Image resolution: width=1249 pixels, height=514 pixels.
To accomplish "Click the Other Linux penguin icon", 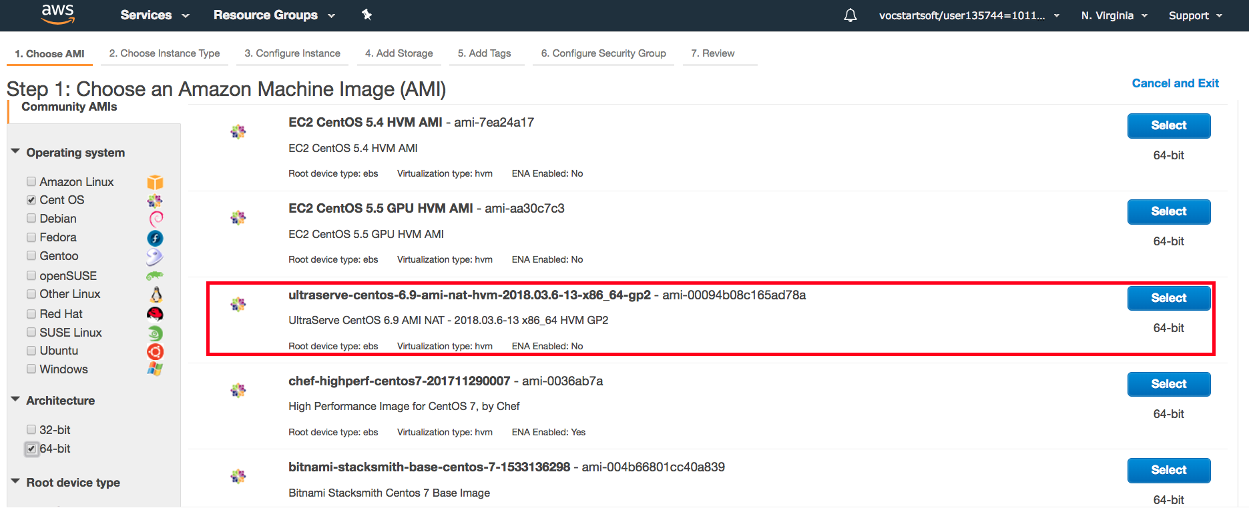I will (x=156, y=294).
